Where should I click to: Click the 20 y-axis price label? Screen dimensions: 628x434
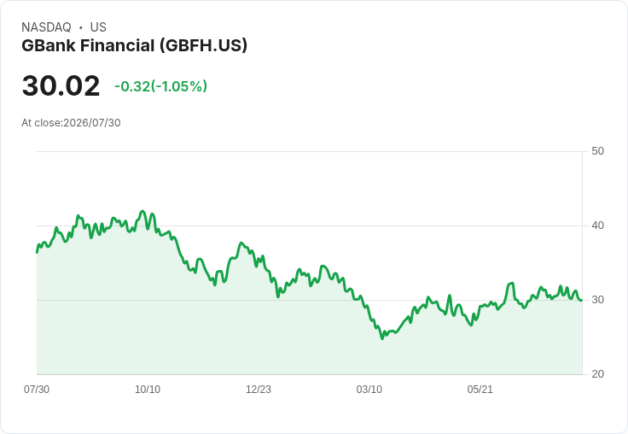597,374
